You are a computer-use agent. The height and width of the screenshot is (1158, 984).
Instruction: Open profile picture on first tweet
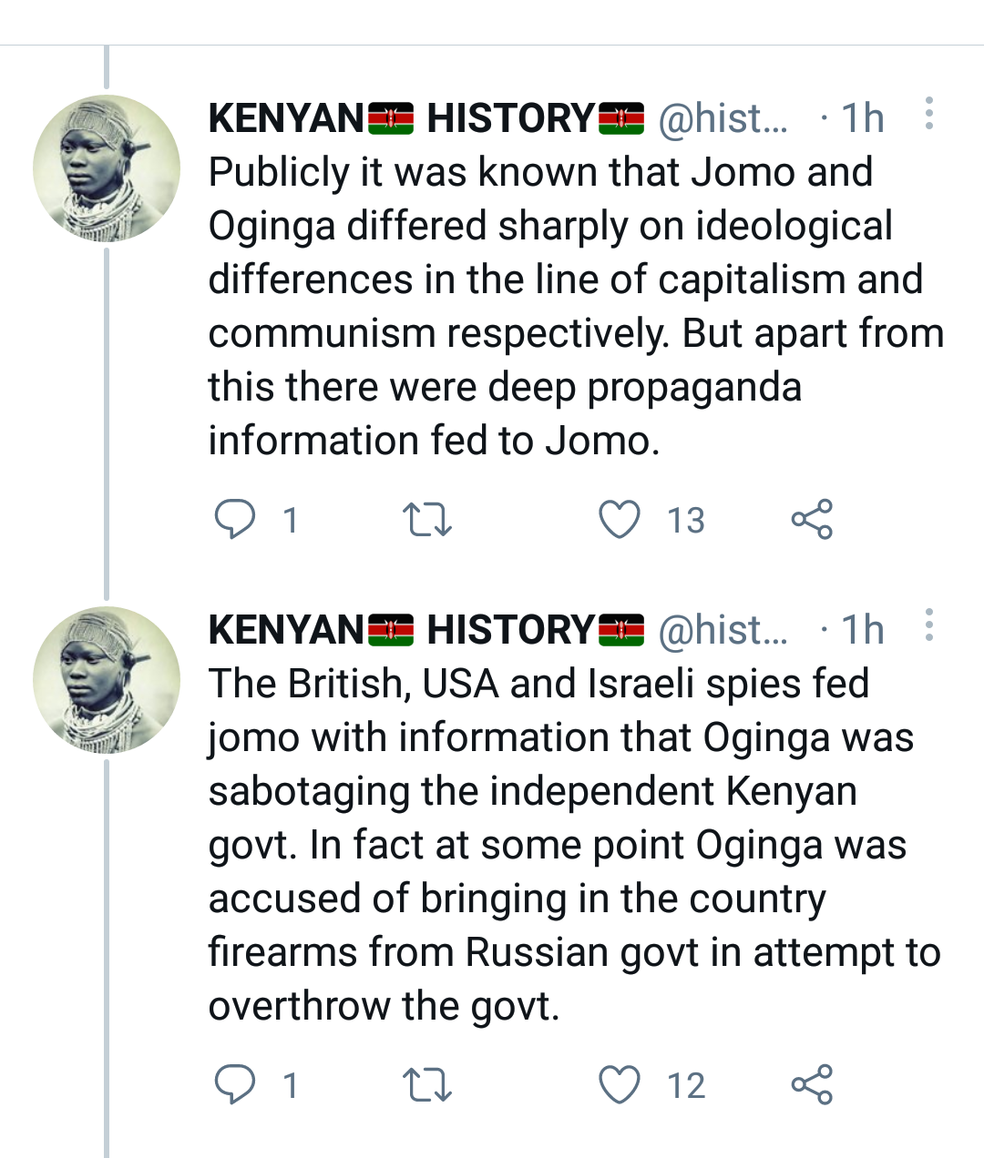click(107, 168)
